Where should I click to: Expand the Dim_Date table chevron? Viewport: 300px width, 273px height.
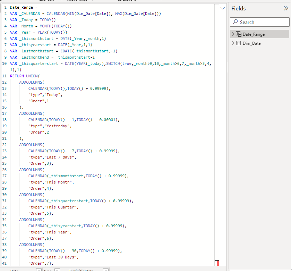pos(233,43)
